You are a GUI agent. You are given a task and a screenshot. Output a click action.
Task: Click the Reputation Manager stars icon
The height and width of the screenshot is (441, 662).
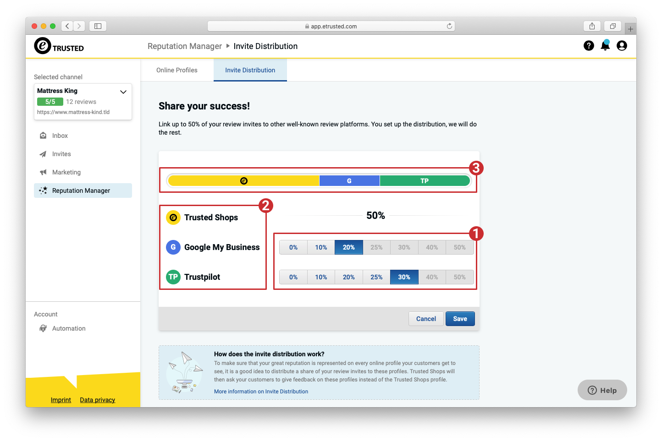tap(43, 191)
